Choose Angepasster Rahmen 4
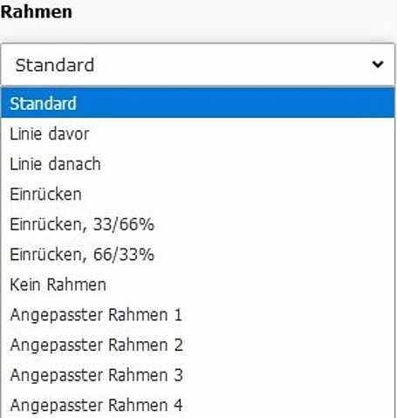Viewport: 397px width, 418px height. [x=198, y=405]
